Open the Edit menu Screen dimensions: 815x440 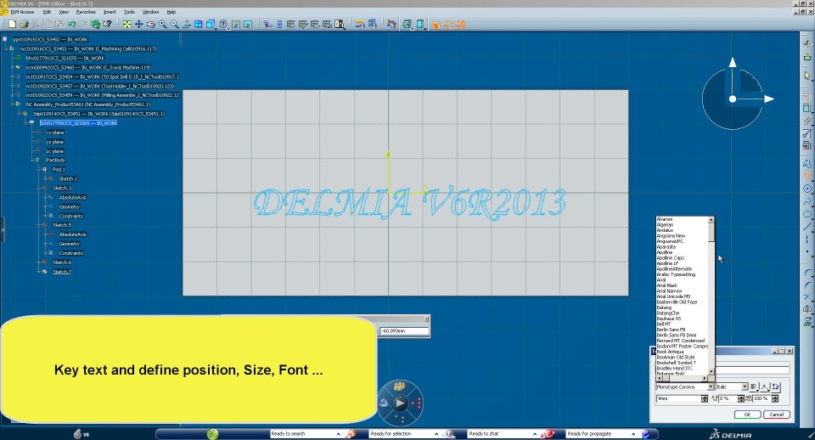pyautogui.click(x=47, y=11)
